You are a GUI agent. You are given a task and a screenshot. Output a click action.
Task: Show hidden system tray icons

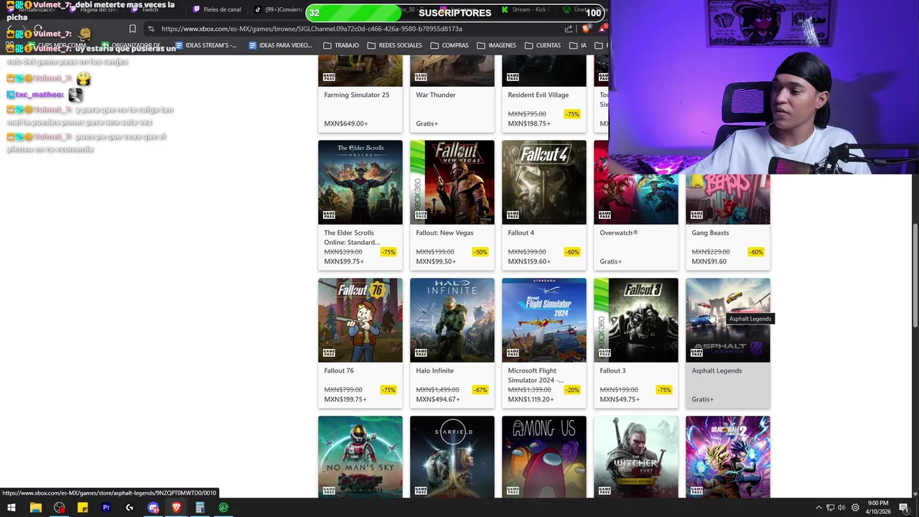pyautogui.click(x=818, y=508)
